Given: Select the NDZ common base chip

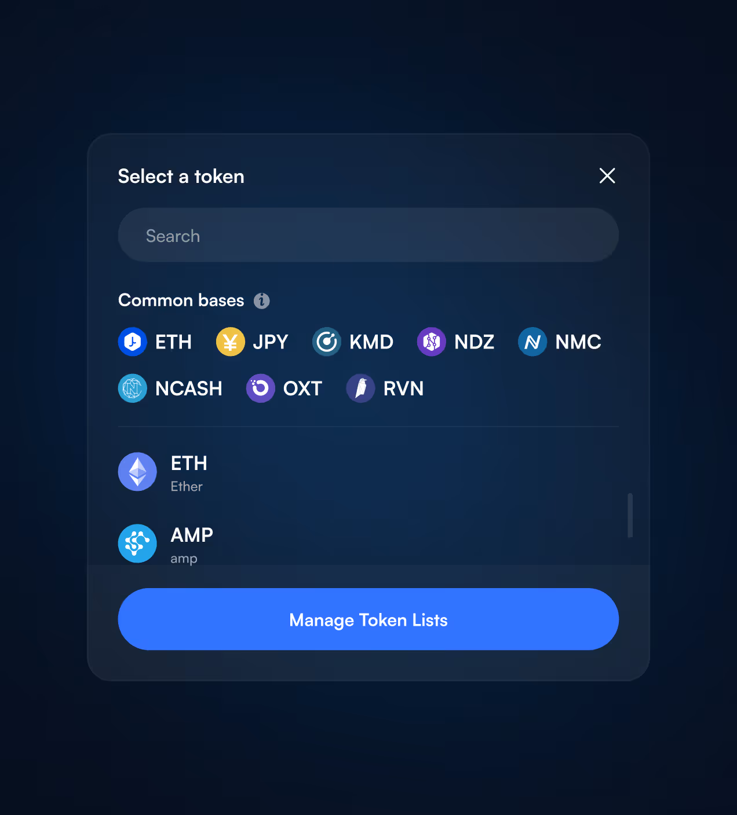Looking at the screenshot, I should (456, 342).
